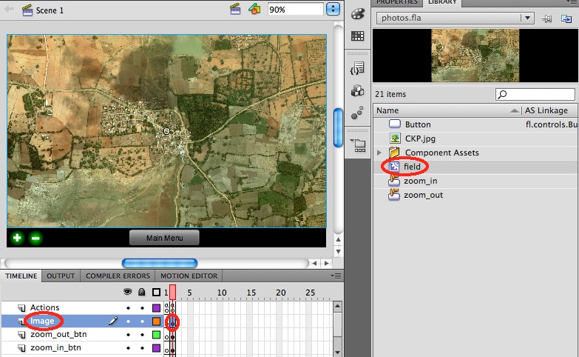579x357 pixels.
Task: Open the Color panel palette icon
Action: pos(357,14)
